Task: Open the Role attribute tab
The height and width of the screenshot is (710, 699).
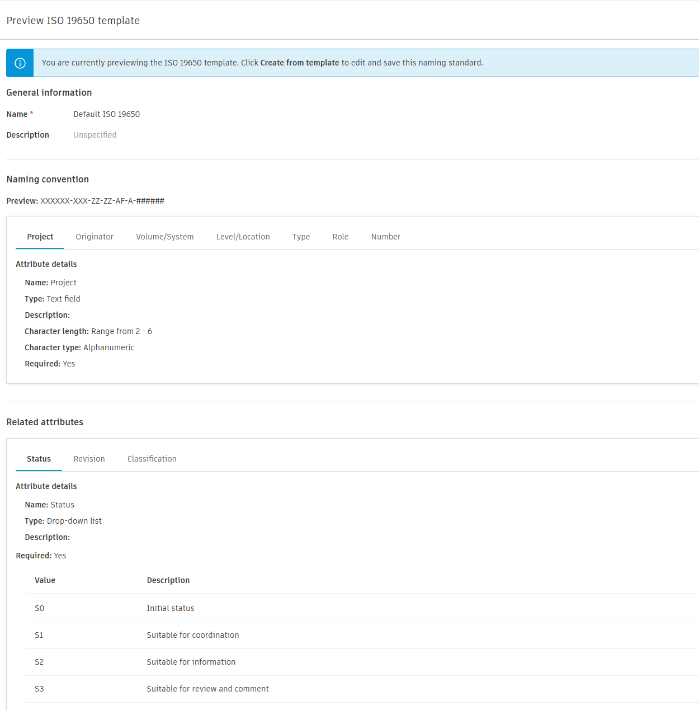Action: 340,236
